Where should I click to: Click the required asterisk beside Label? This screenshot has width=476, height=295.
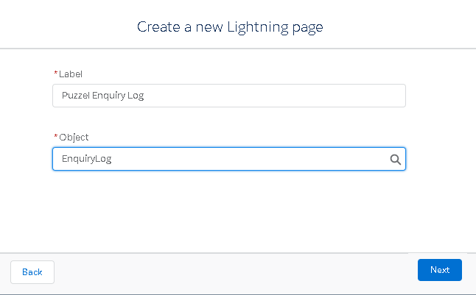(x=55, y=73)
